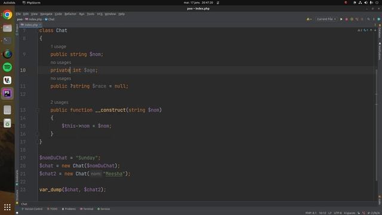The height and width of the screenshot is (215, 382).
Task: Click the '1 usage' hint above $nom
Action: click(58, 47)
